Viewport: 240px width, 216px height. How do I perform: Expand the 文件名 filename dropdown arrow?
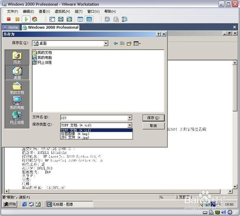coord(130,118)
